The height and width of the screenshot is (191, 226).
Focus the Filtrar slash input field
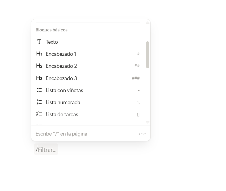[x=47, y=150]
